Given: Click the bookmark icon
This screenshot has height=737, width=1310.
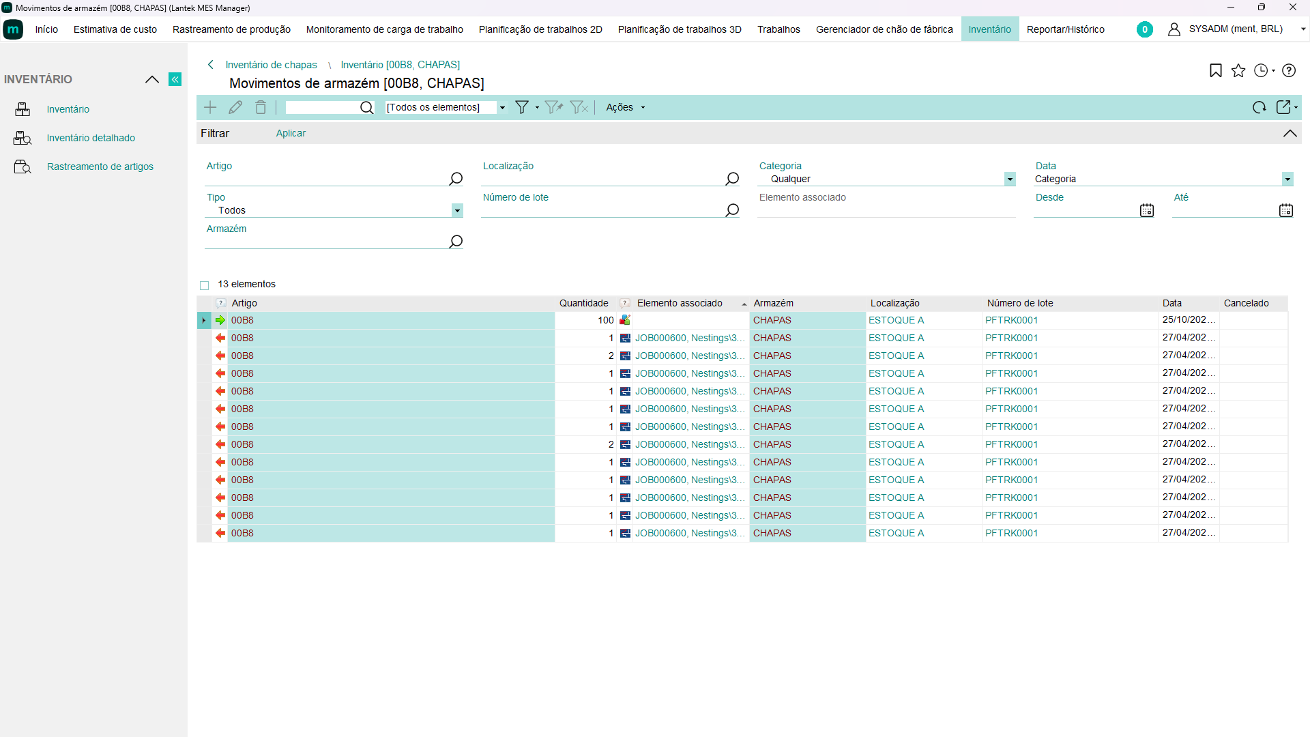Looking at the screenshot, I should (1216, 70).
